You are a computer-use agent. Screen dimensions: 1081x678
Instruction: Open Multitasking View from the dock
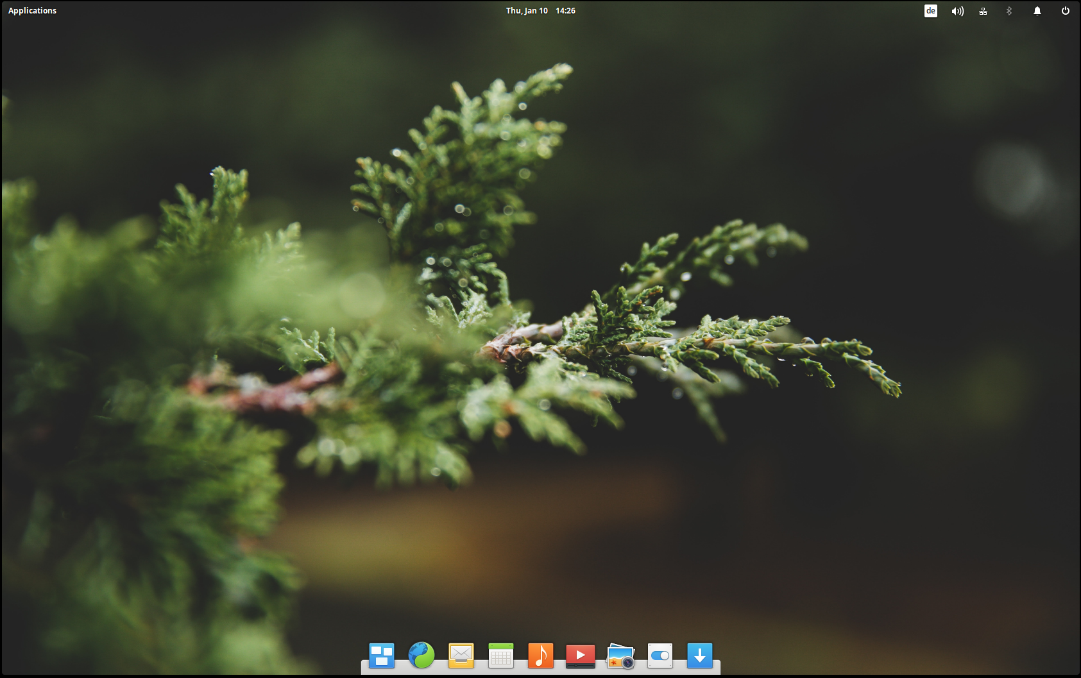(x=382, y=656)
